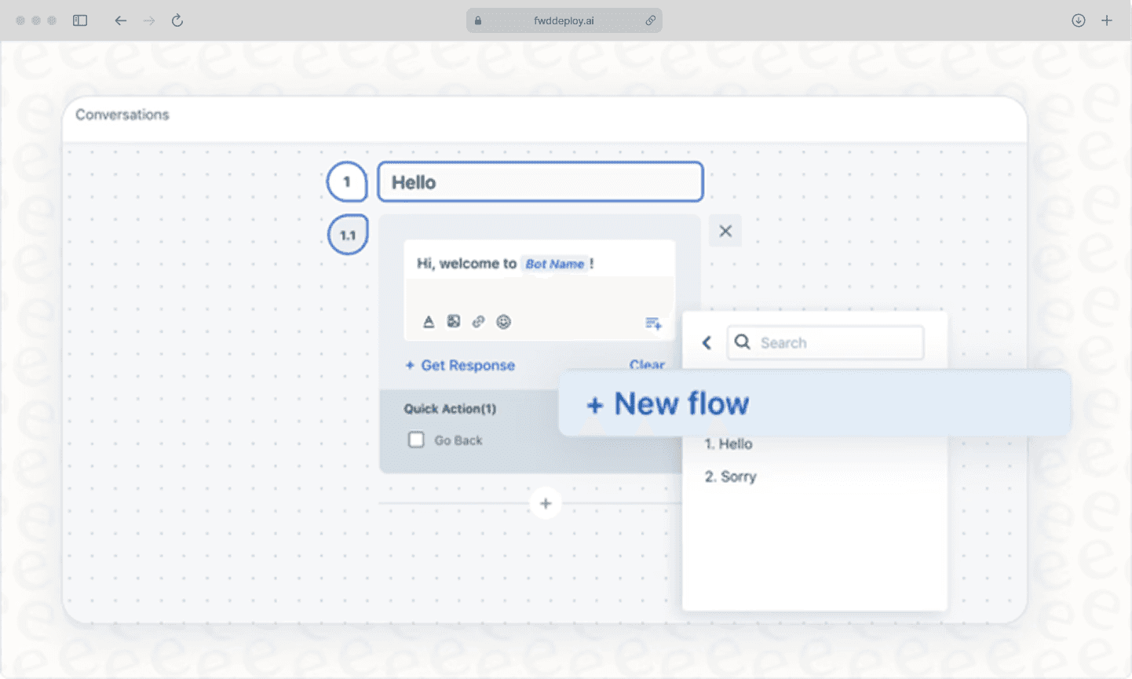Select flow 1. Hello in list

728,444
